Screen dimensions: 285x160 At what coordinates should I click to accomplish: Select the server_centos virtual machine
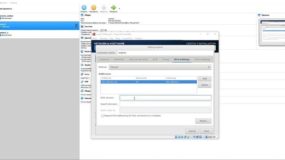40,17
